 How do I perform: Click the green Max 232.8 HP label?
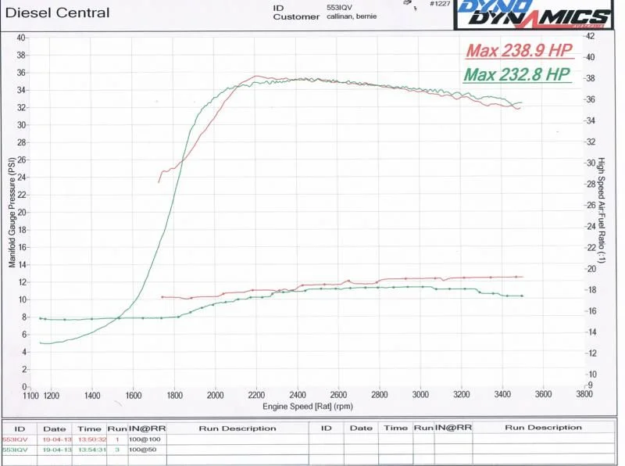point(517,75)
